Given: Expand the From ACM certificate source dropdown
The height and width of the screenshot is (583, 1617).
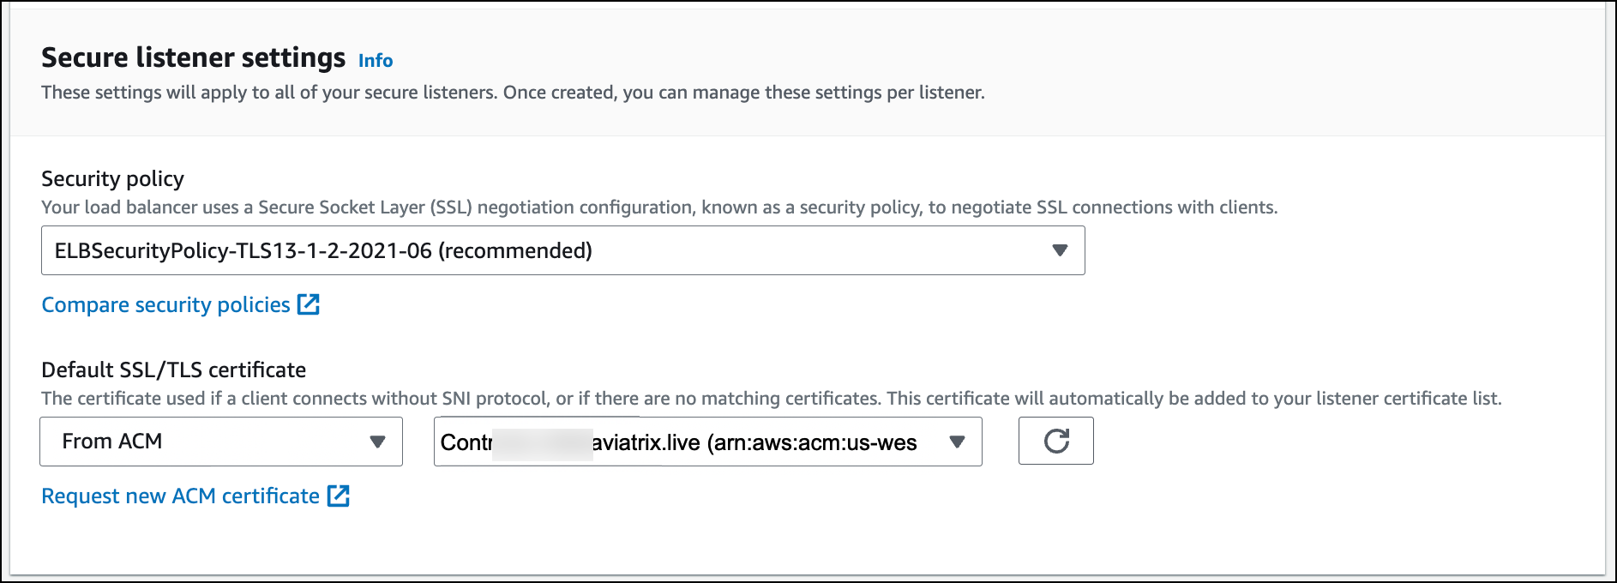Looking at the screenshot, I should point(220,442).
